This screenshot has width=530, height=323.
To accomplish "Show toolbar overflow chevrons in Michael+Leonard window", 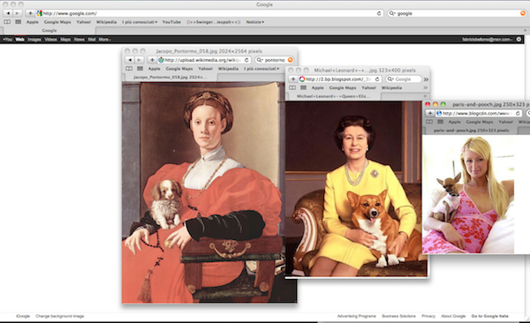I will tap(426, 79).
